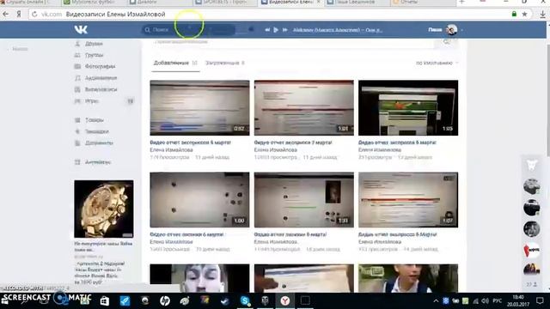This screenshot has width=550, height=309.
Task: Click the bookmark star in the address bar
Action: tap(525, 15)
